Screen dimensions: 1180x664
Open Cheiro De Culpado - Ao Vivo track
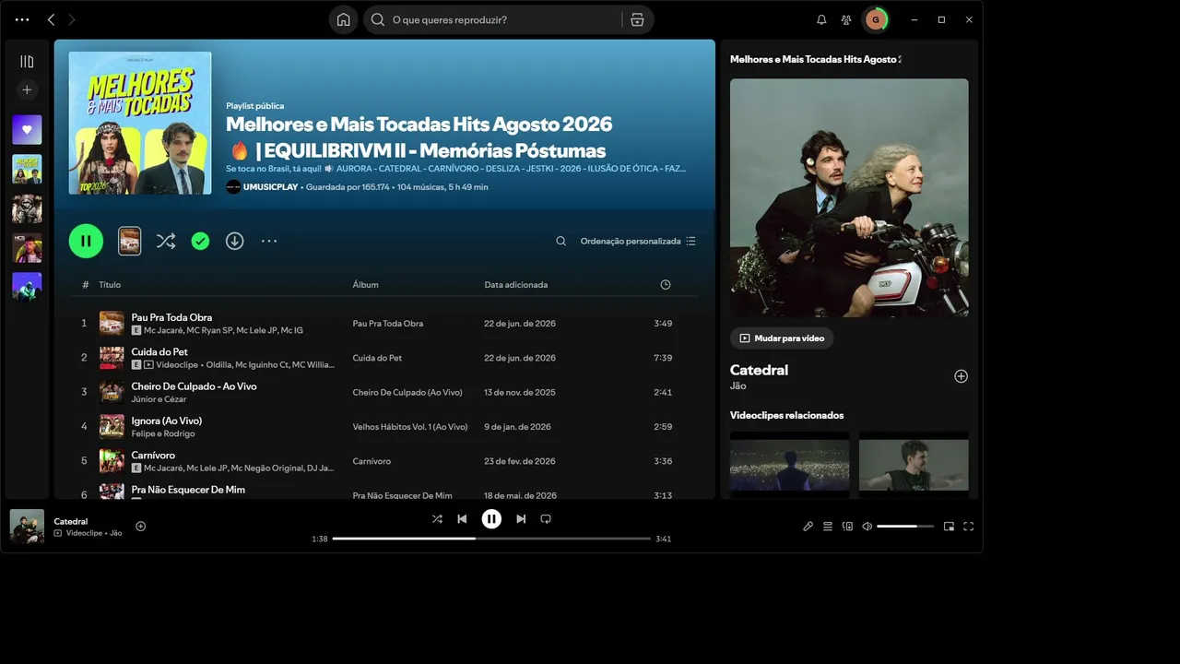click(x=194, y=386)
